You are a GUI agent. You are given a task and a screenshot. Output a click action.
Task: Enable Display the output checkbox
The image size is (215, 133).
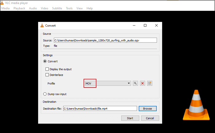[x=47, y=69]
